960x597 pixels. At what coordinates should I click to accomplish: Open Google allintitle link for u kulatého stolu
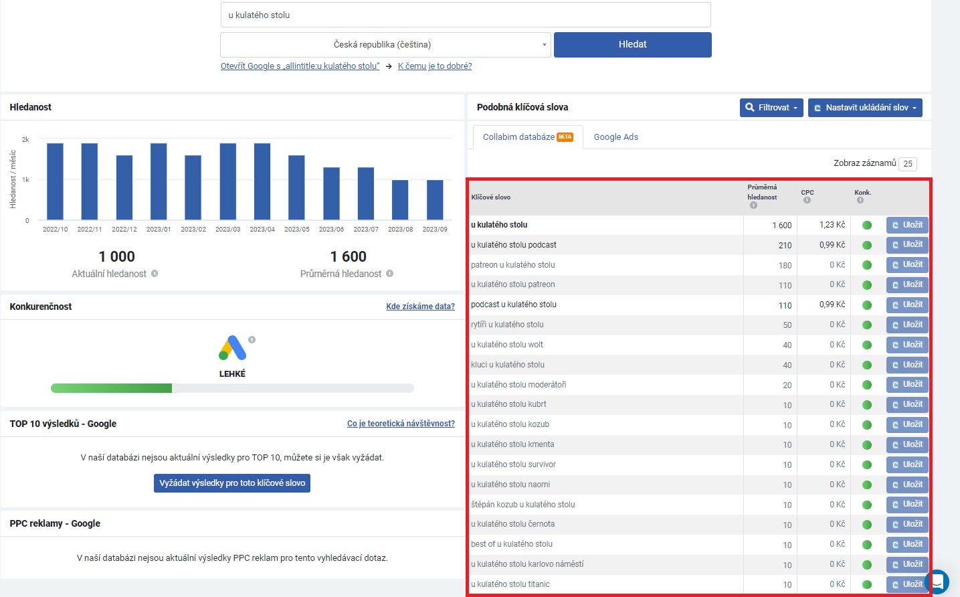point(300,66)
